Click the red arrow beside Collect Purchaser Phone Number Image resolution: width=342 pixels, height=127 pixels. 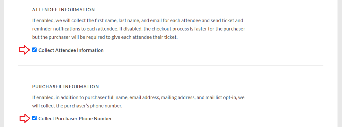[x=24, y=119]
